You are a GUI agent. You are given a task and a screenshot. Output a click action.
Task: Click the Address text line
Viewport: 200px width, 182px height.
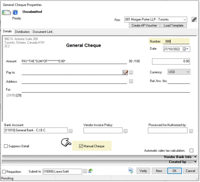click(74, 81)
